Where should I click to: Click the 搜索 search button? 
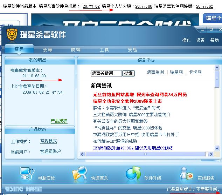(x=128, y=73)
